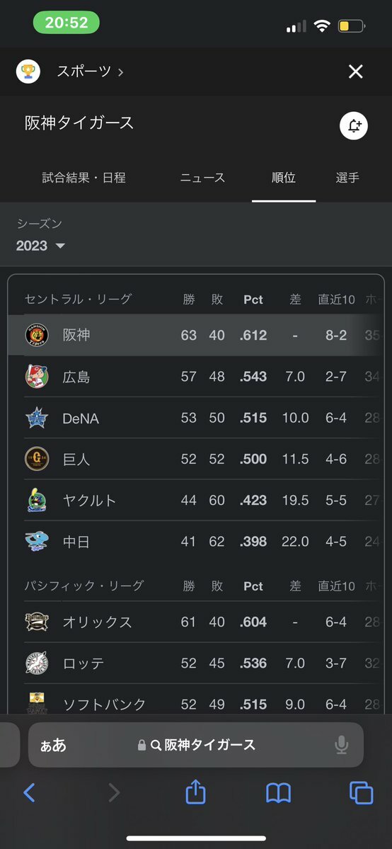Tap the address bar showing 阪神タイガース
392x849 pixels.
click(196, 745)
